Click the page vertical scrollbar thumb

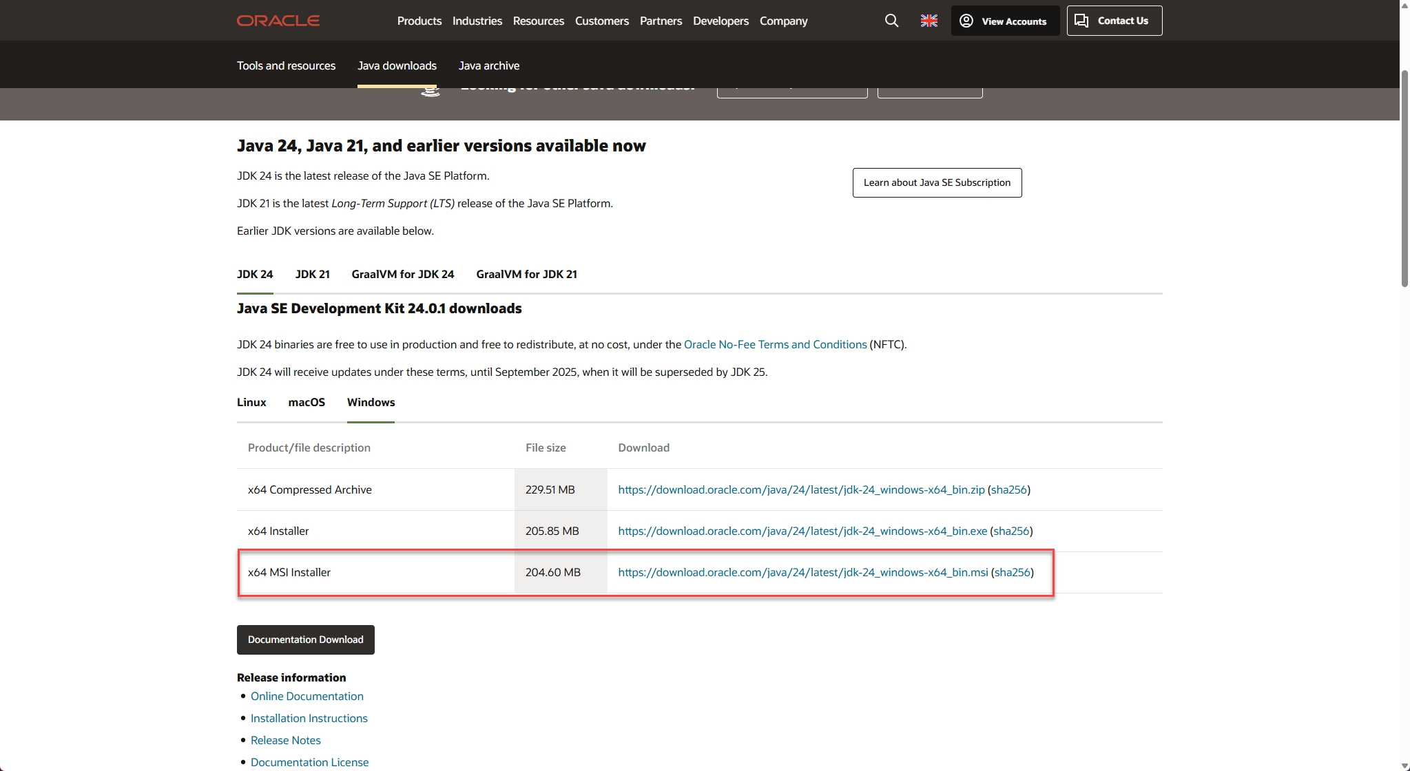point(1404,179)
